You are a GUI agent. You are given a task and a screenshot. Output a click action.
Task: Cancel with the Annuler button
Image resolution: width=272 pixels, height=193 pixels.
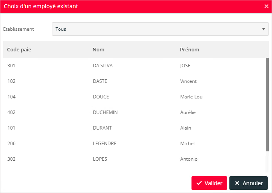tap(249, 183)
